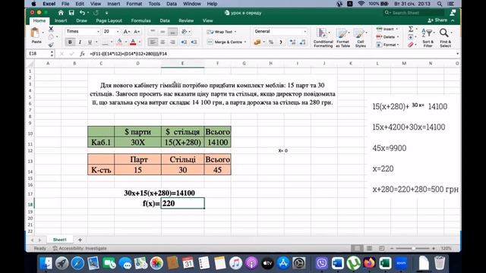This screenshot has width=486, height=273.
Task: Select the Sheet1 tab
Action: click(59, 240)
